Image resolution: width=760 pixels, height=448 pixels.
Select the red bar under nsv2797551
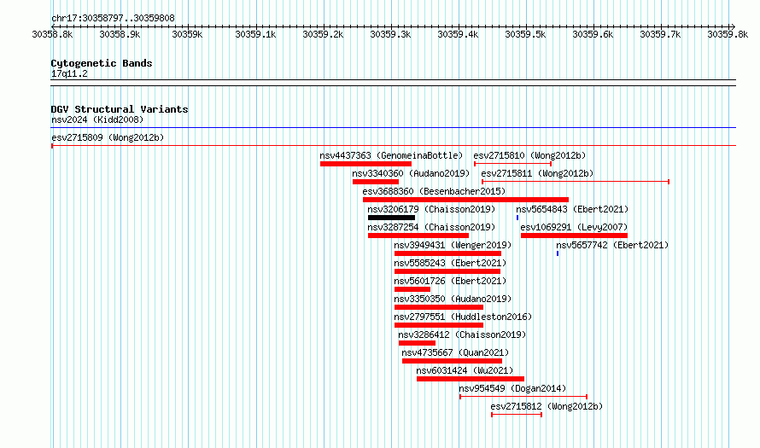439,325
